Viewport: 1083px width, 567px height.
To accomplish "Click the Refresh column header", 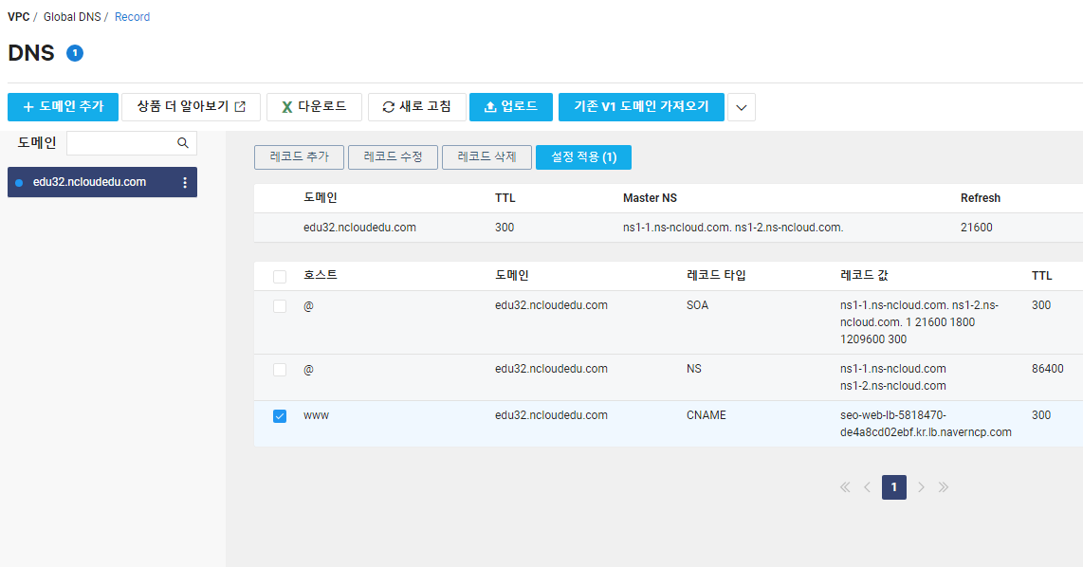I will (x=980, y=198).
